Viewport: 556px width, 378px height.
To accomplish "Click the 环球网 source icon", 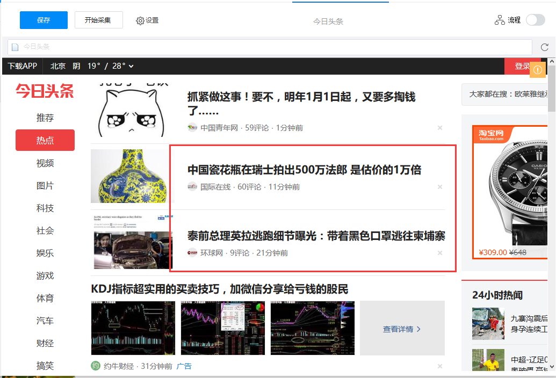I will (x=192, y=252).
